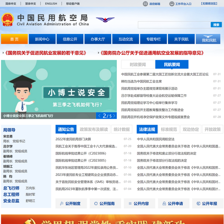
Task: Switch to 标准规范 tab
Action: [169, 130]
